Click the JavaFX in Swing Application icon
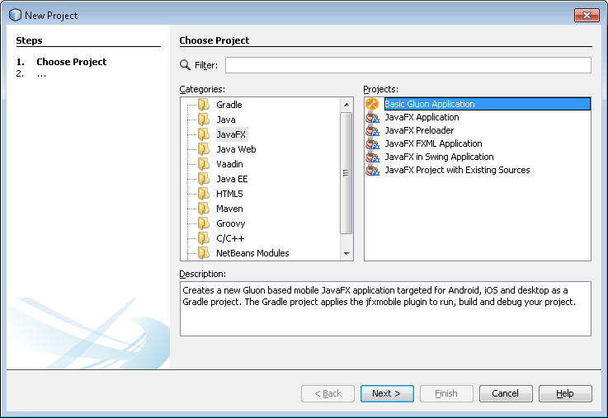The height and width of the screenshot is (418, 608). (x=373, y=157)
